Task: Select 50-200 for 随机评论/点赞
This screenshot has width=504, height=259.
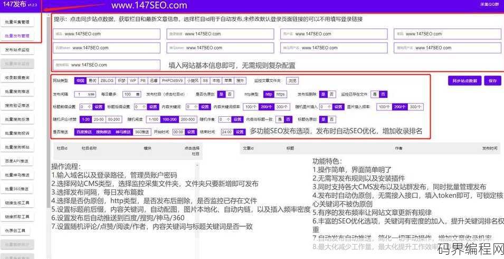Action: click(114, 119)
